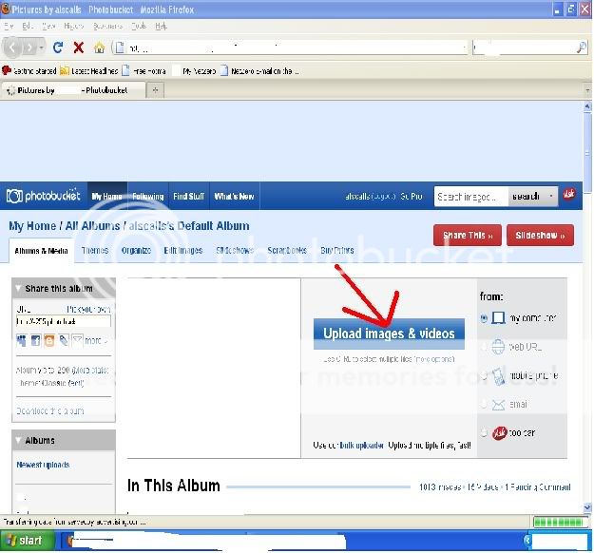This screenshot has width=594, height=553.
Task: Click the Windows Start button
Action: [x=28, y=541]
